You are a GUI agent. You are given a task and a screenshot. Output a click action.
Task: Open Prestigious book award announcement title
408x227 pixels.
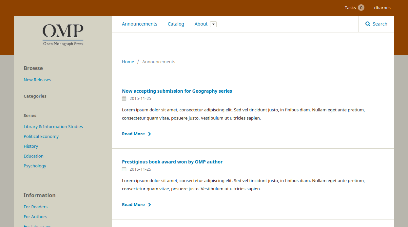coord(172,162)
